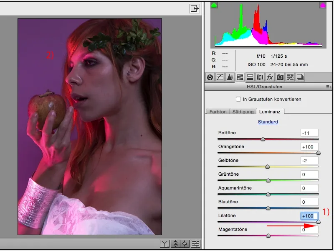Open the Lens Corrections panel icon
This screenshot has width=334, height=251.
click(x=260, y=77)
